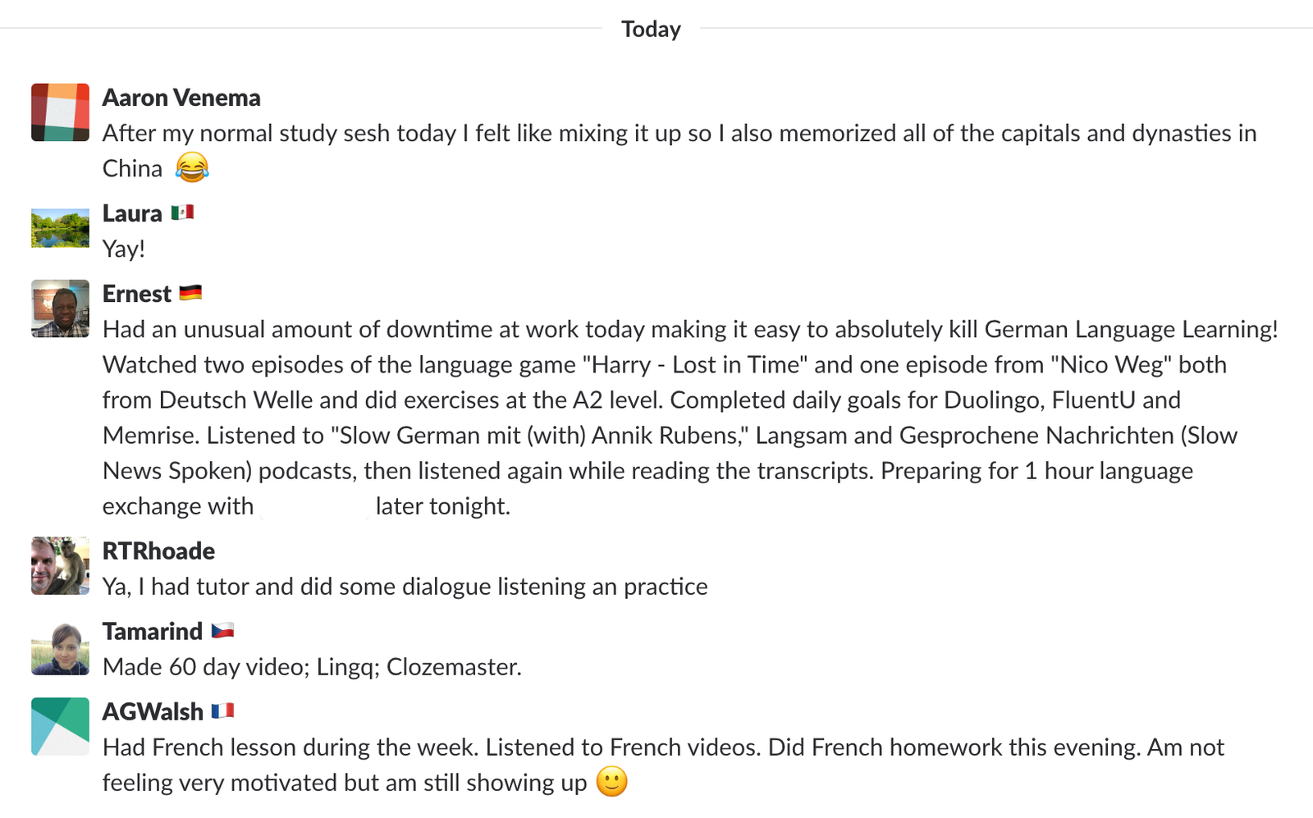Click Ernest's profile photo
Image resolution: width=1313 pixels, height=818 pixels.
(x=60, y=308)
